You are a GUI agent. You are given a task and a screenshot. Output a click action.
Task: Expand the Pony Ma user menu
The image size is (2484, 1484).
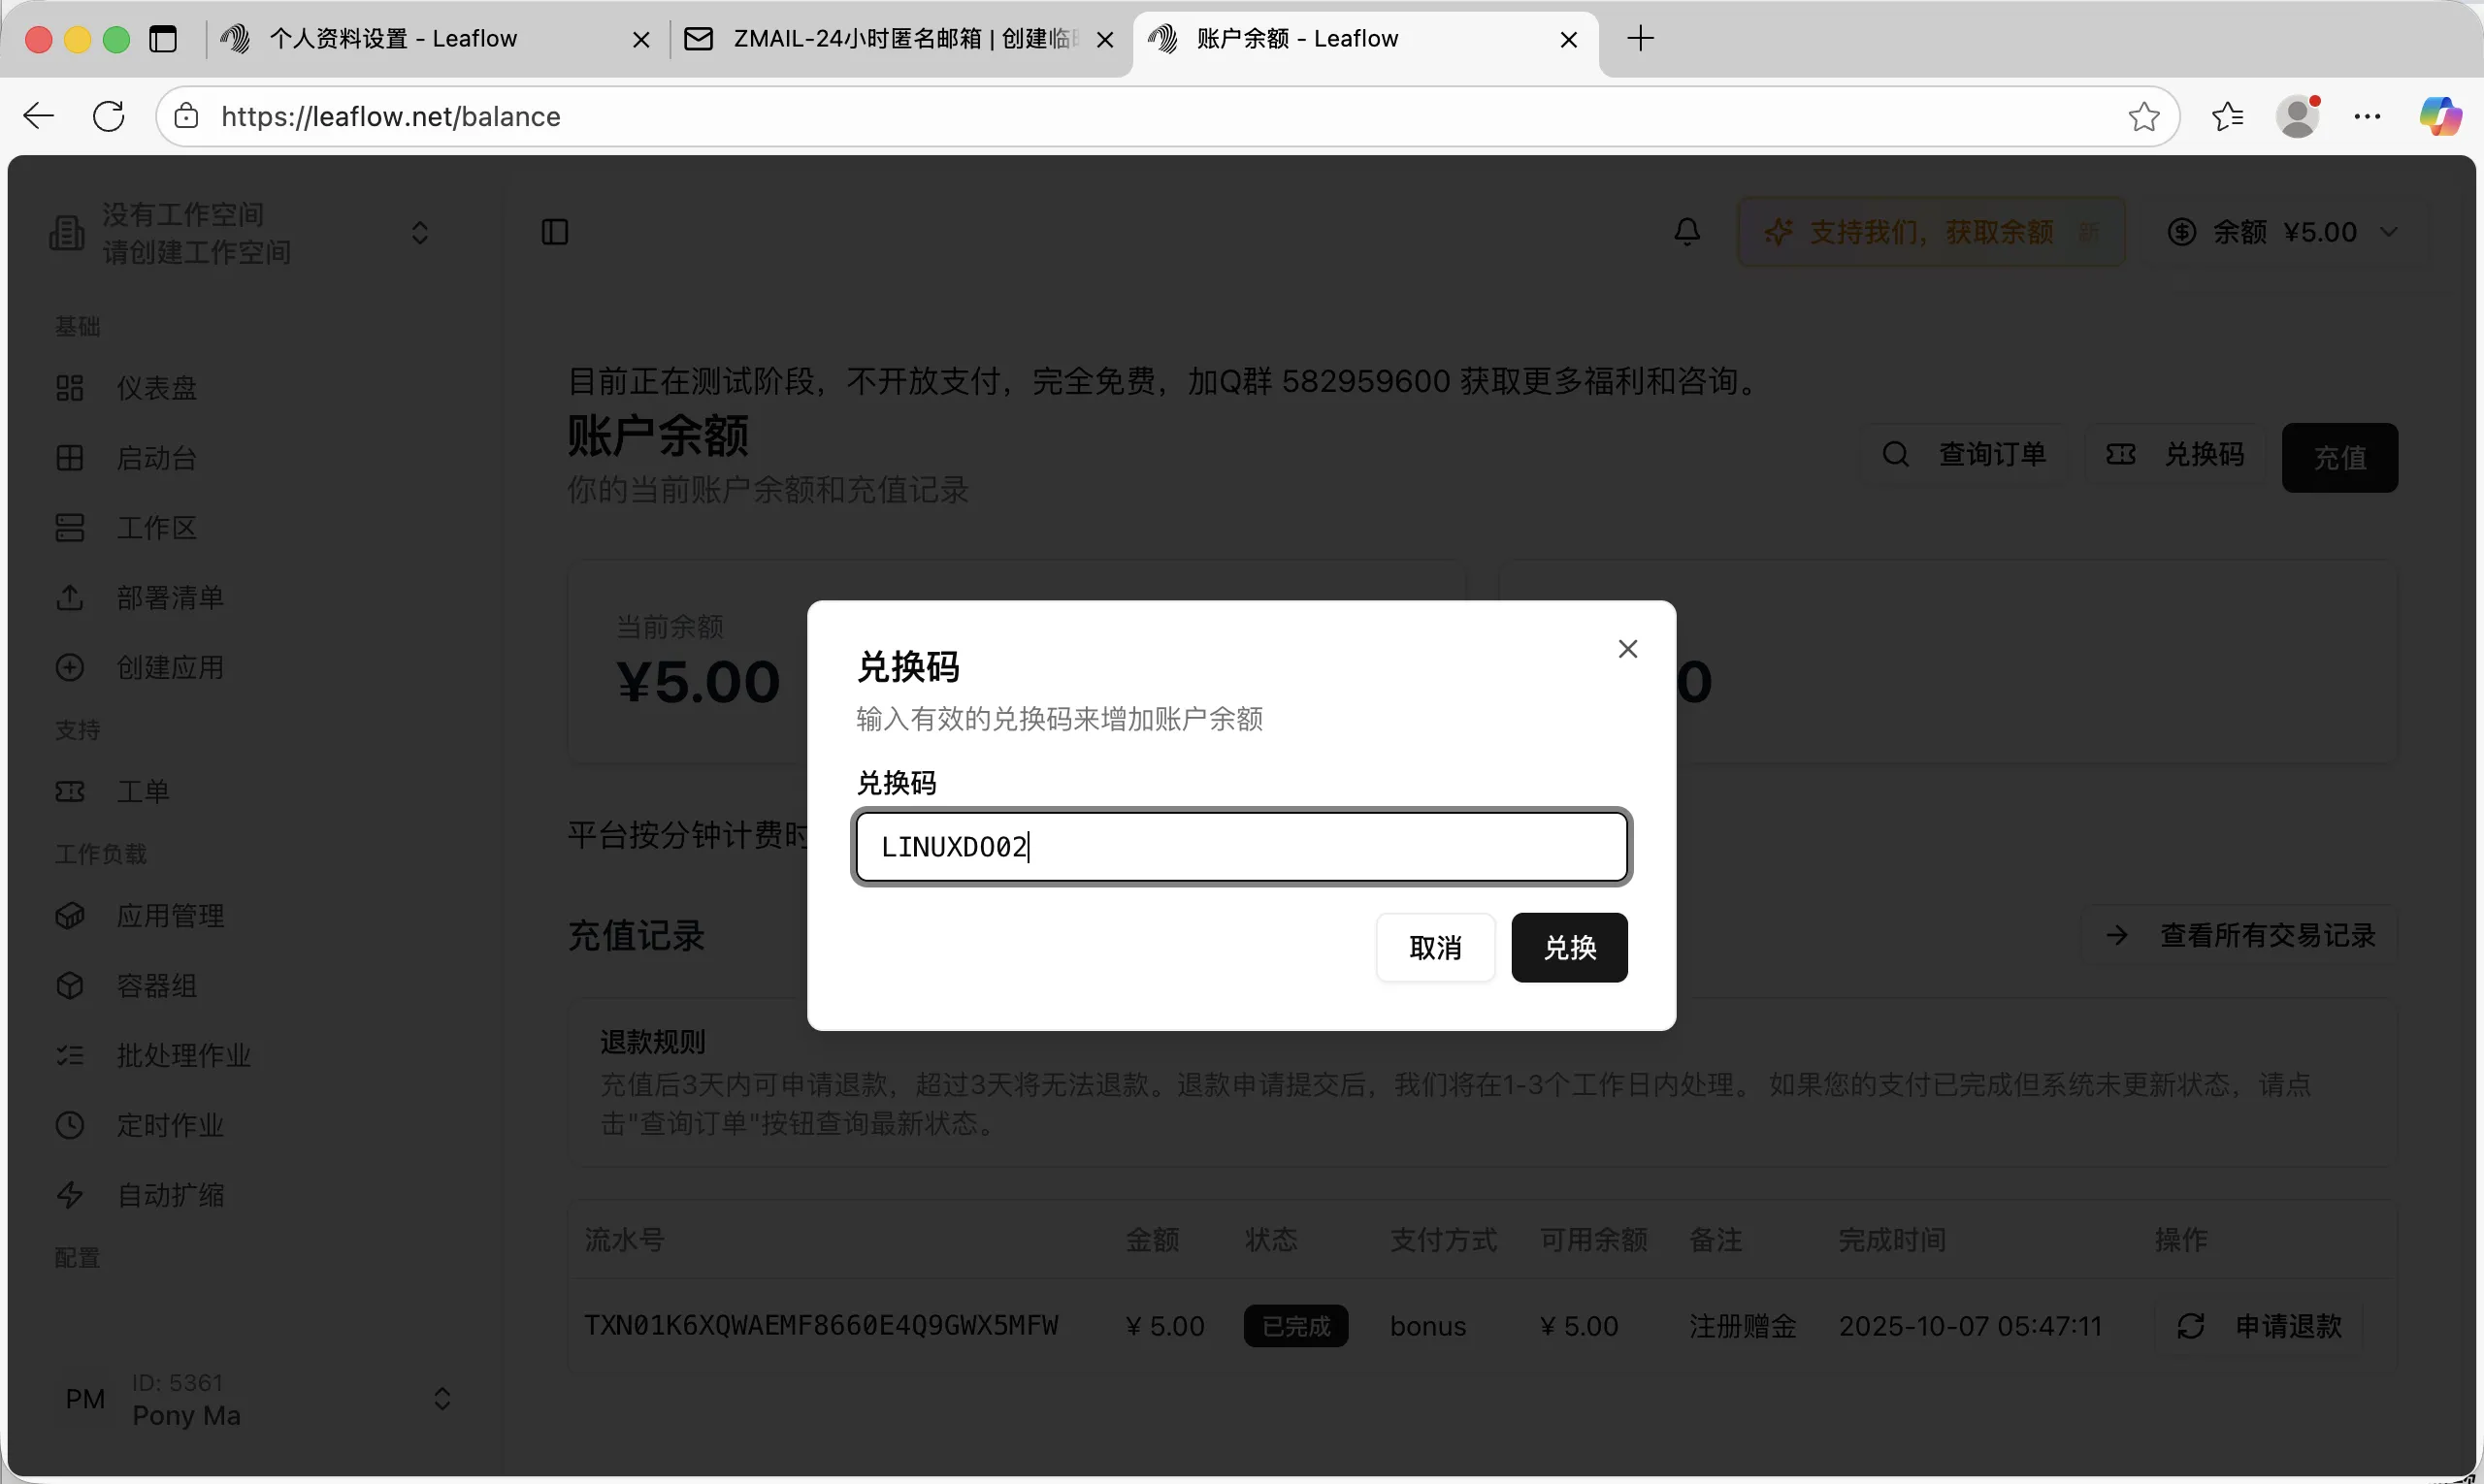coord(441,1398)
